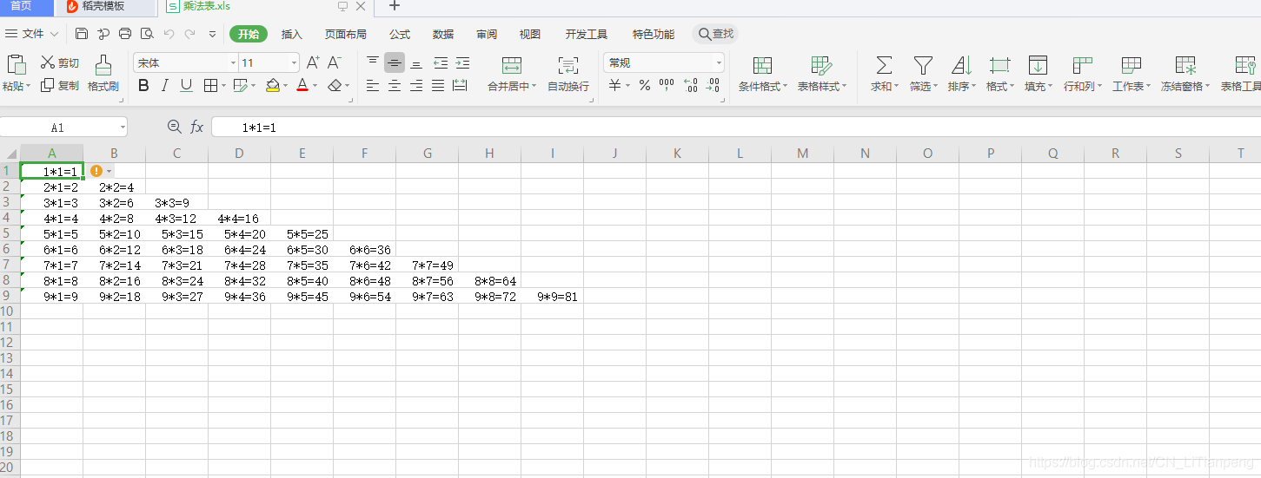Click the formula bar input field
The height and width of the screenshot is (478, 1261).
tap(735, 128)
